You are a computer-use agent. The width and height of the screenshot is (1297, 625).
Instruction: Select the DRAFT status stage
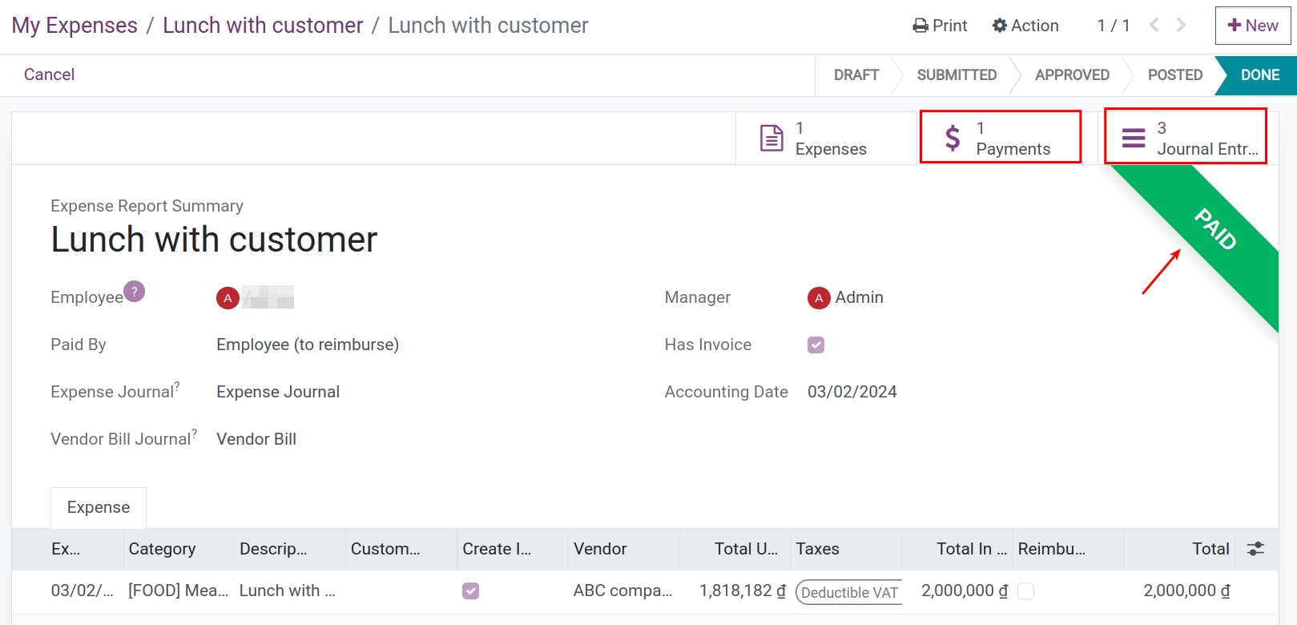(x=856, y=75)
